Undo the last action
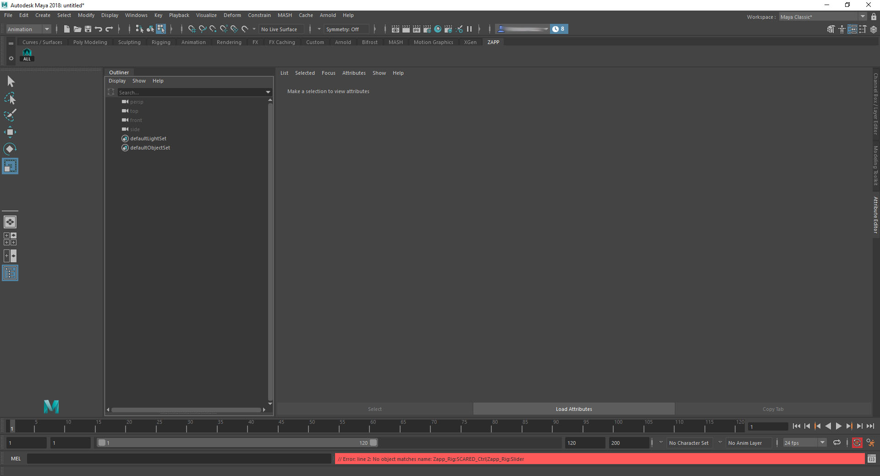Image resolution: width=880 pixels, height=476 pixels. pos(99,29)
